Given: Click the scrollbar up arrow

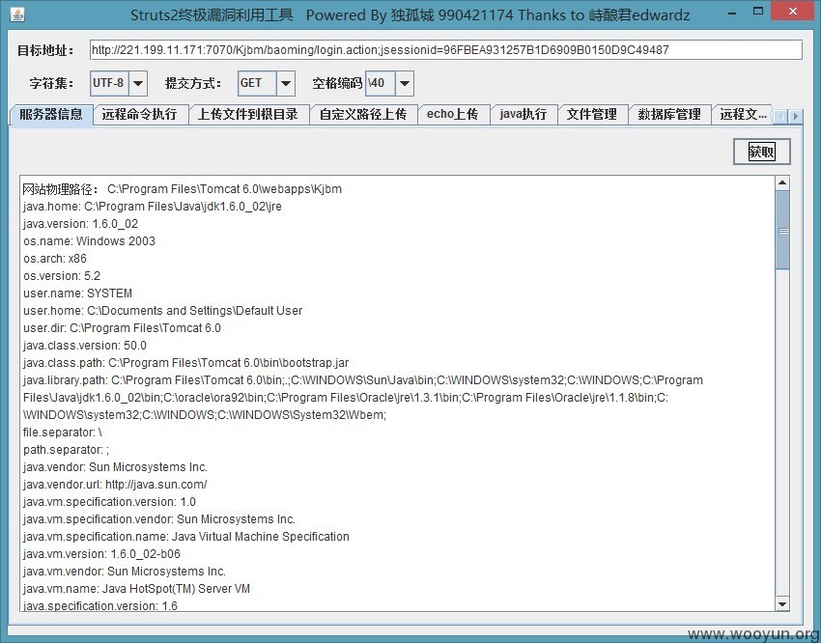Looking at the screenshot, I should tap(782, 182).
